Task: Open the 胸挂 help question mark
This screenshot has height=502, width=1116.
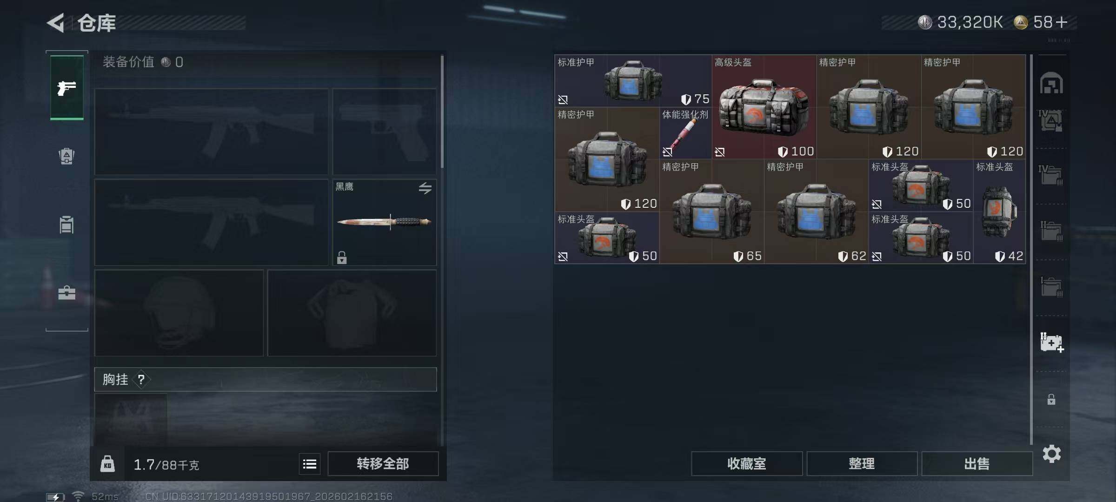Action: click(141, 380)
